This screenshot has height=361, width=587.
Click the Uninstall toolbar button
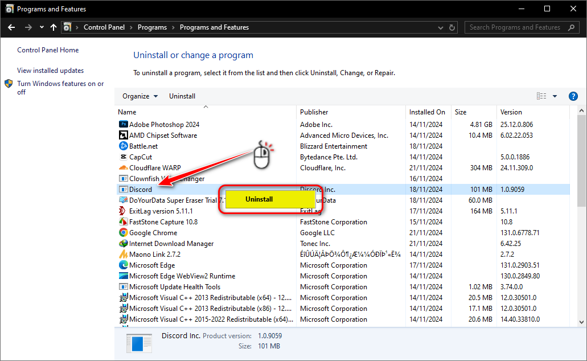[x=182, y=96]
